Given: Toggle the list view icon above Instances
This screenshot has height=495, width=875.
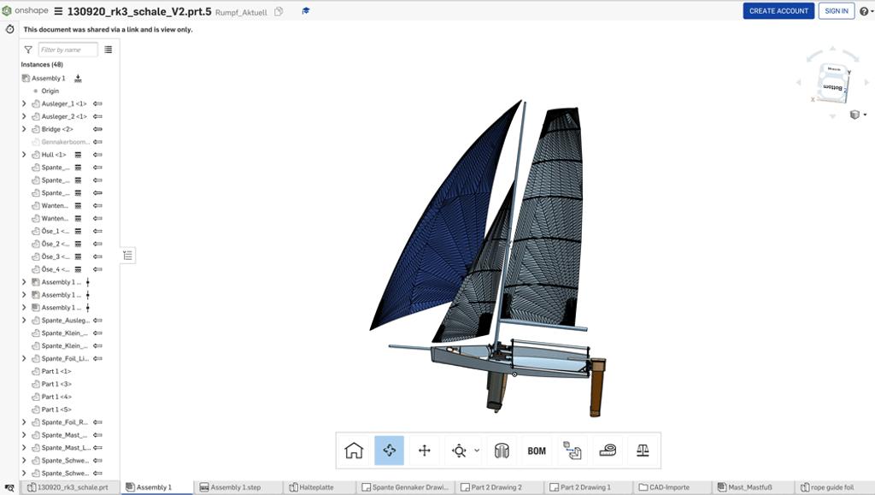Looking at the screenshot, I should [x=107, y=50].
